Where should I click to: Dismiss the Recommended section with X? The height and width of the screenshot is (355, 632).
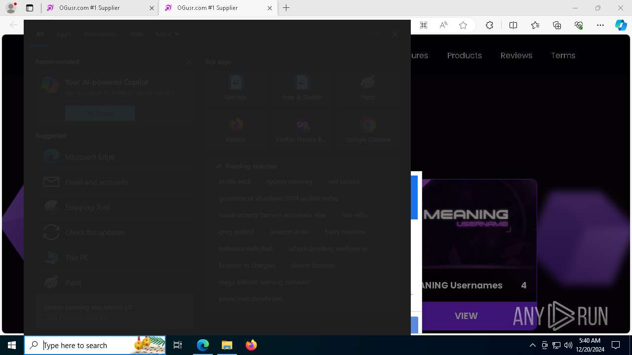tap(189, 62)
